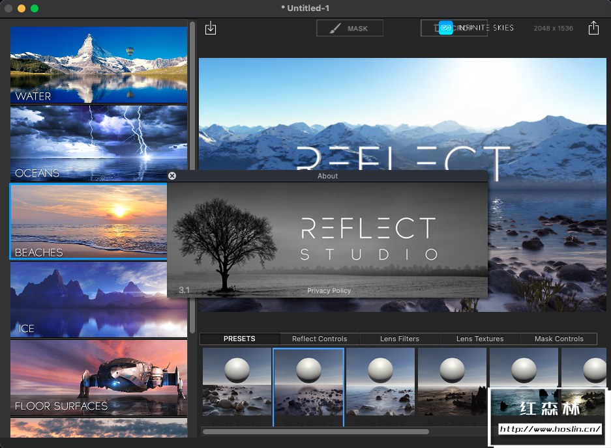Select the OCEANS category thumbnail
This screenshot has width=611, height=448.
click(98, 143)
